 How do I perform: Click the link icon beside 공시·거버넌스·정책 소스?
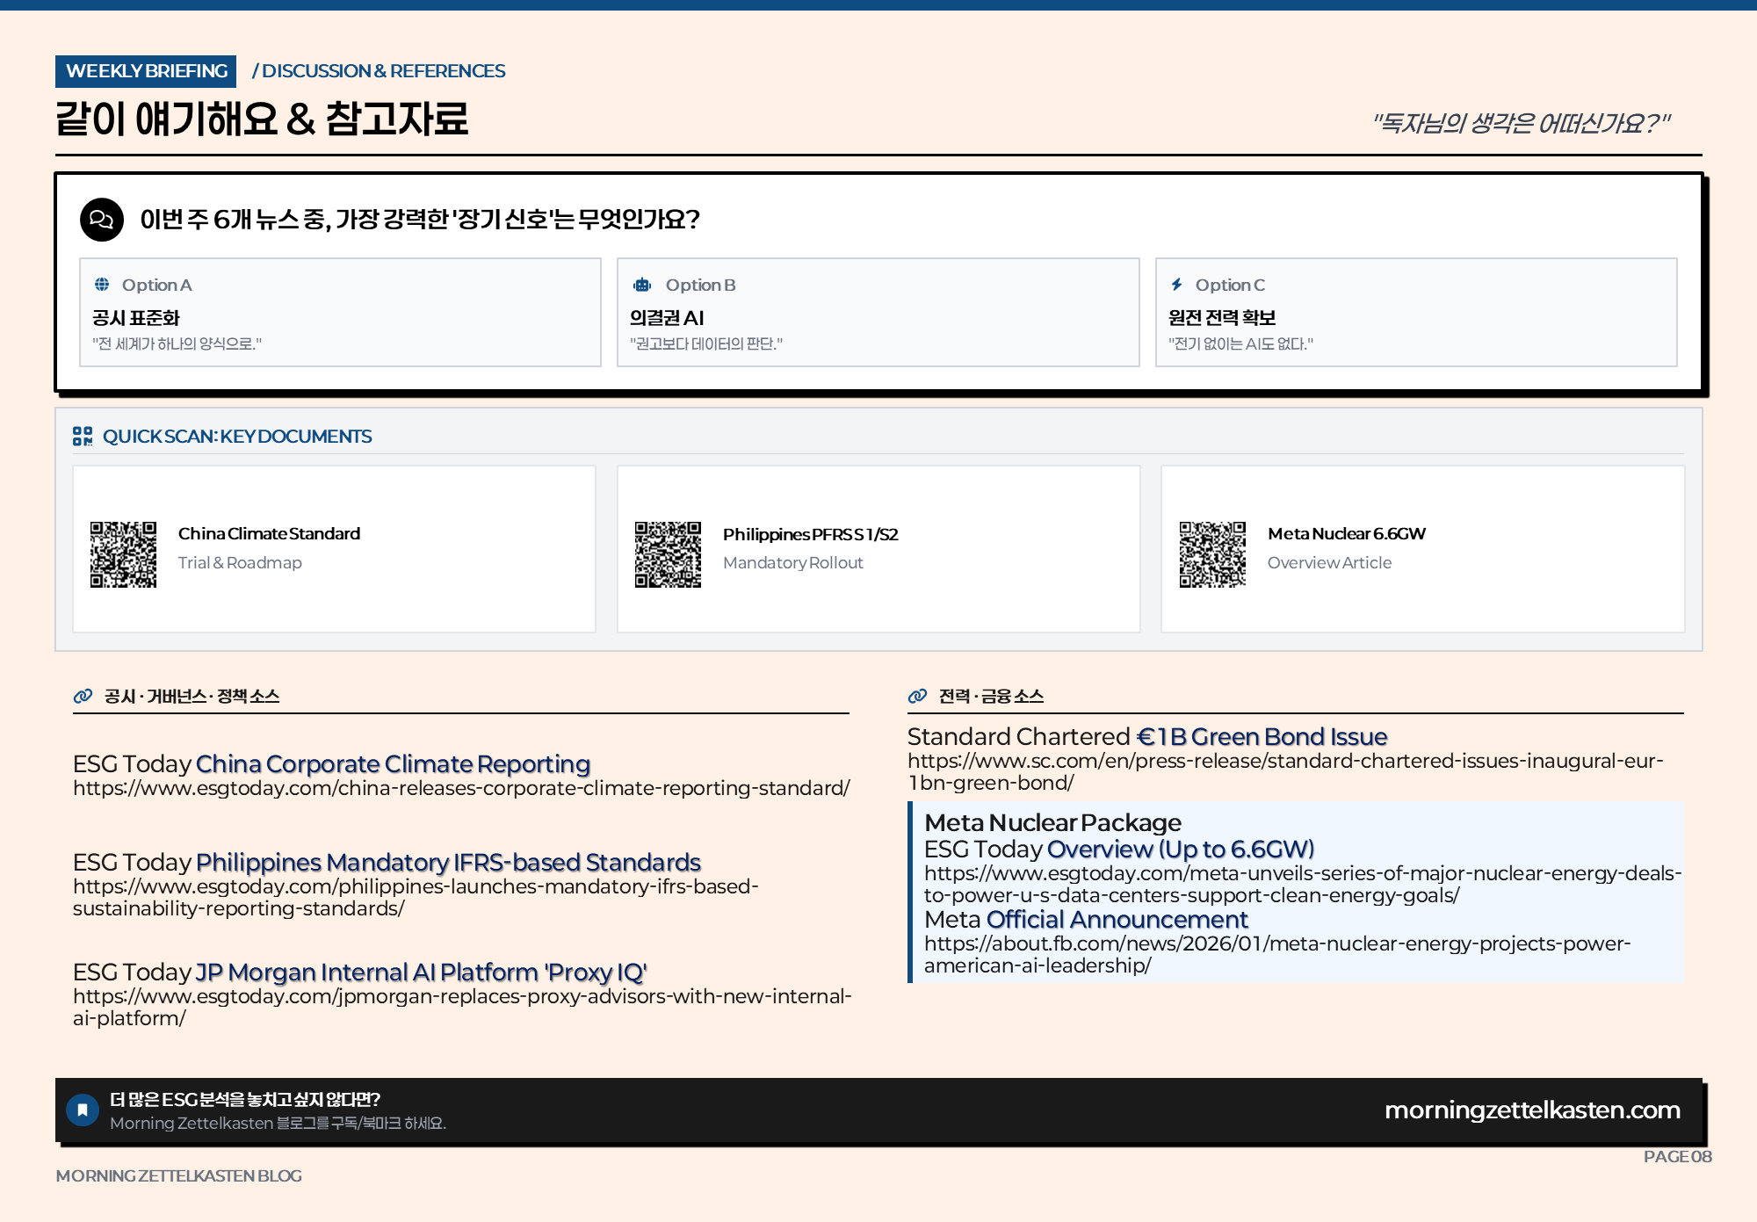click(x=83, y=696)
